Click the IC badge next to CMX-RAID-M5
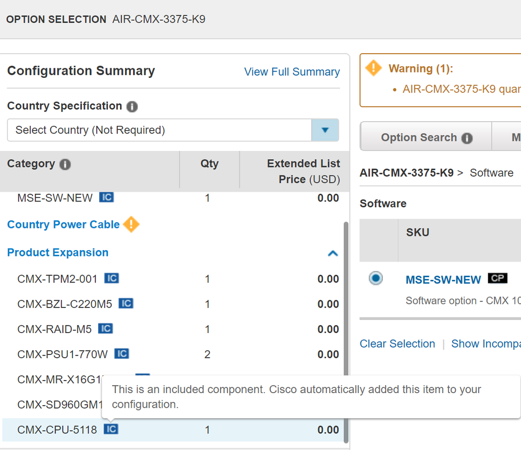This screenshot has width=521, height=450. pos(105,328)
